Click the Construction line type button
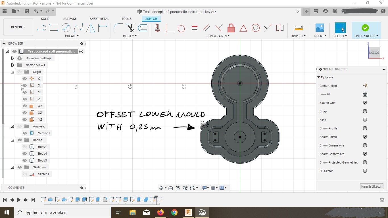Image resolution: width=388 pixels, height=218 pixels. 365,86
